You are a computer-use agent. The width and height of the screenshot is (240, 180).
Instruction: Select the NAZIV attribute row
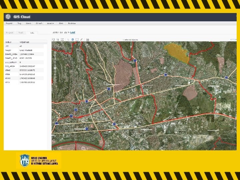pyautogui.click(x=24, y=50)
